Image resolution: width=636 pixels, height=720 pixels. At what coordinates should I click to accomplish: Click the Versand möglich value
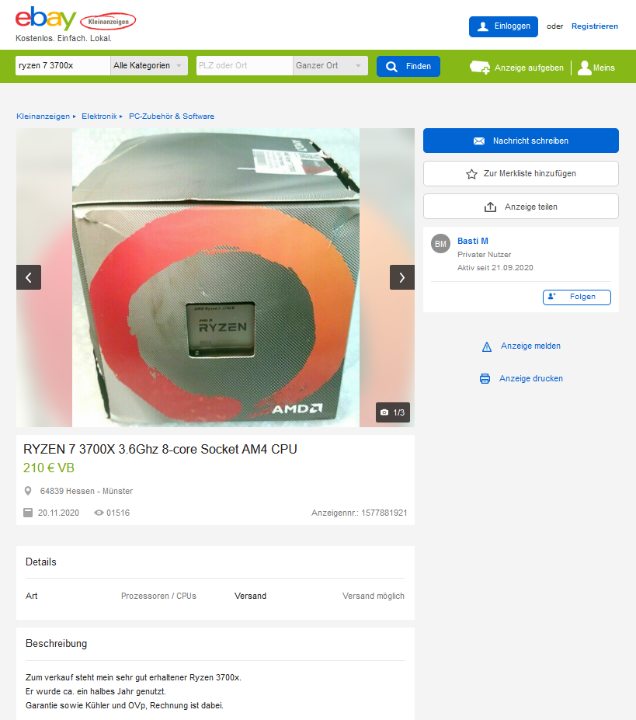(374, 596)
